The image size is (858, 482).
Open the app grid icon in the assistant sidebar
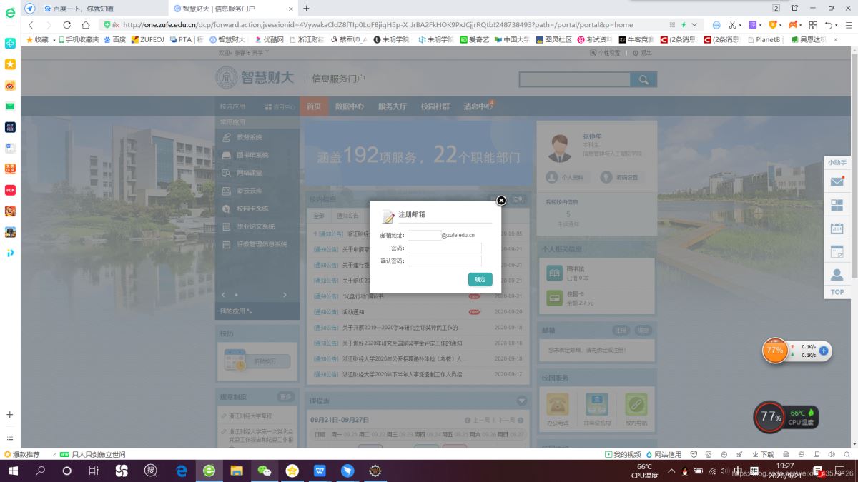[837, 205]
